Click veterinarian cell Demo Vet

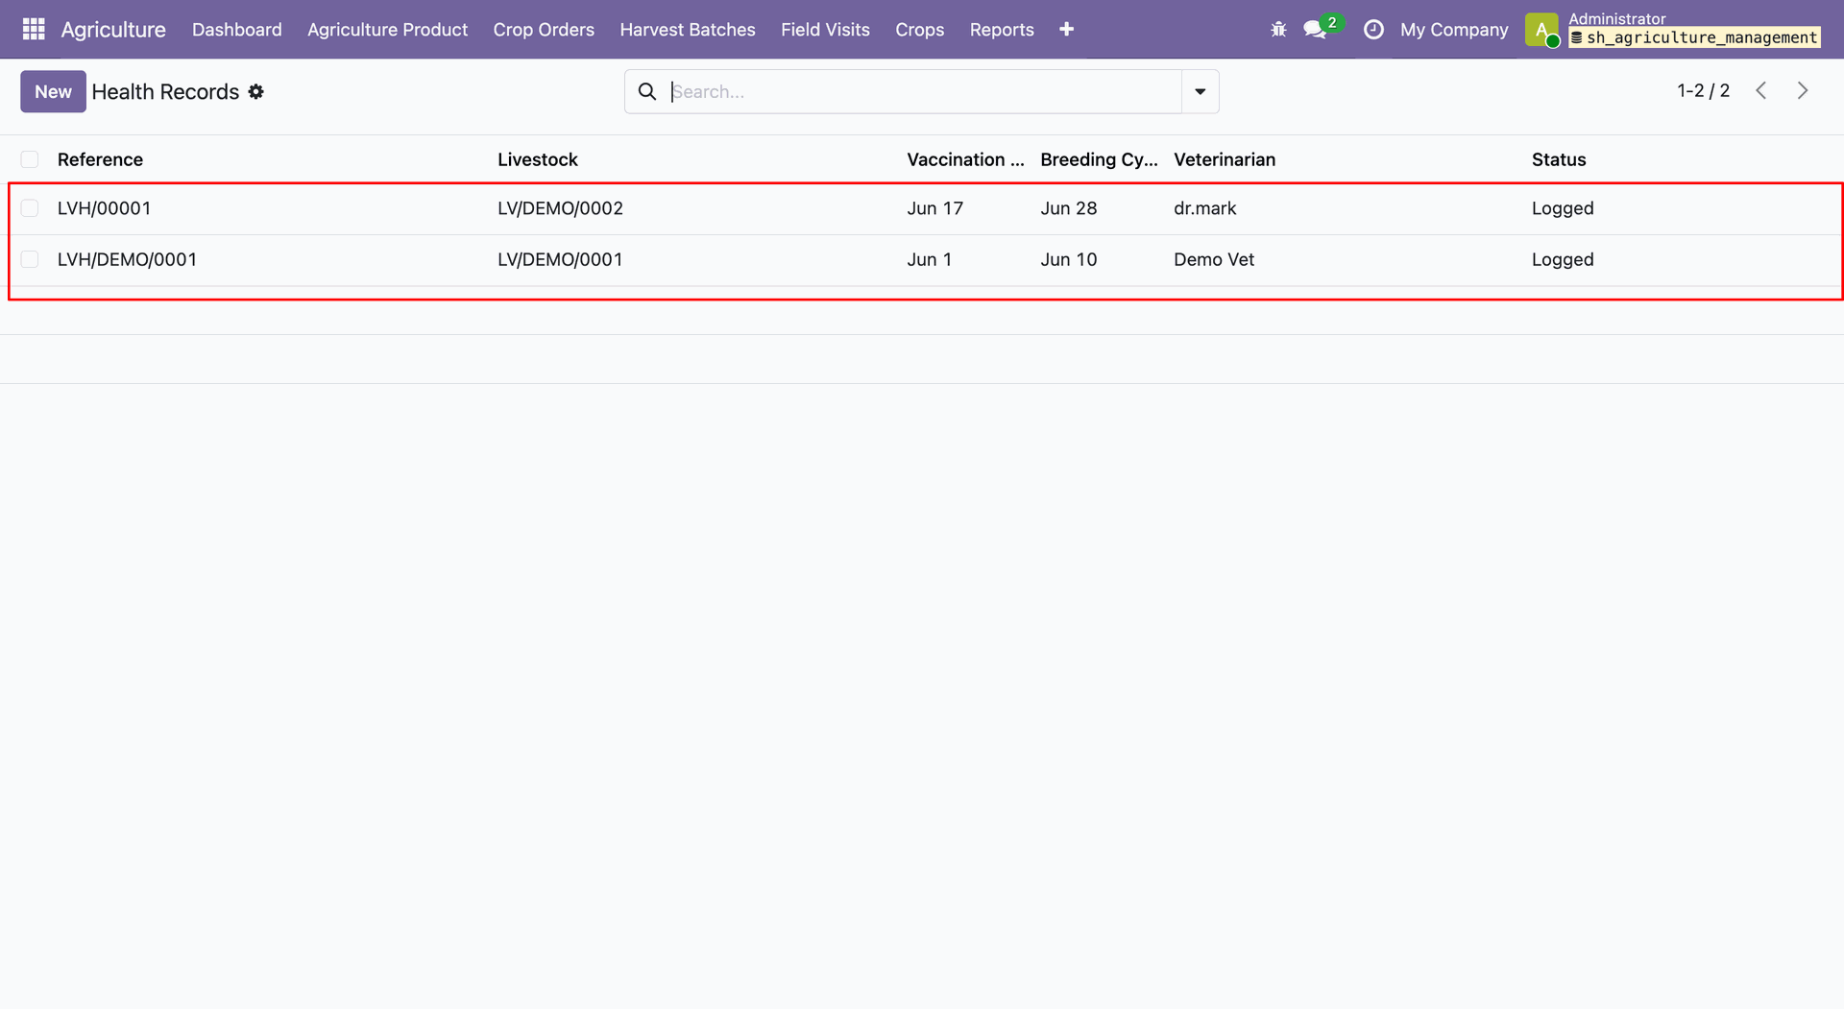click(x=1214, y=259)
